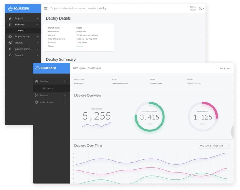Click the Services wrench icon

pos(10,43)
